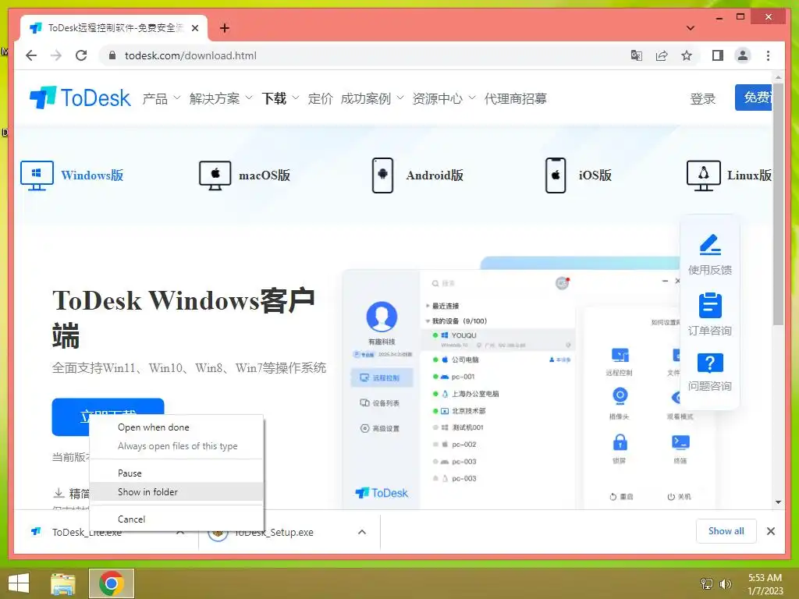
Task: Go back with the browser back arrow
Action: (x=31, y=55)
